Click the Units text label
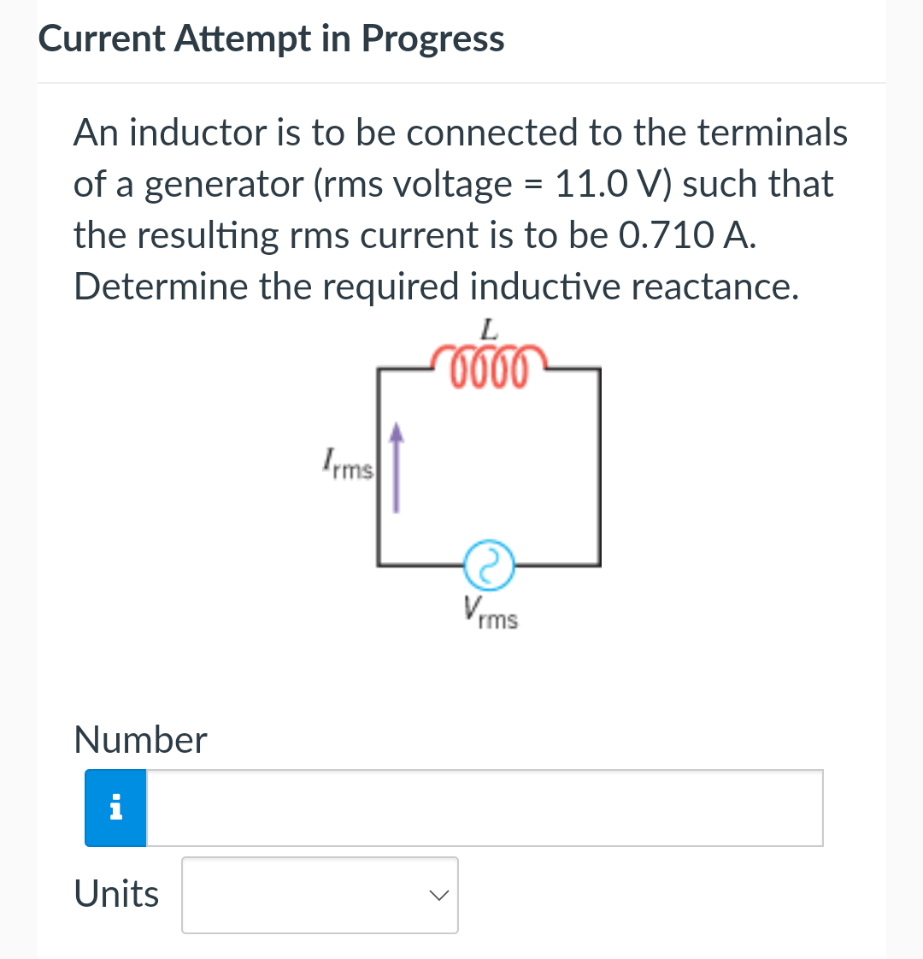Screen dimensions: 923x959 pyautogui.click(x=116, y=893)
